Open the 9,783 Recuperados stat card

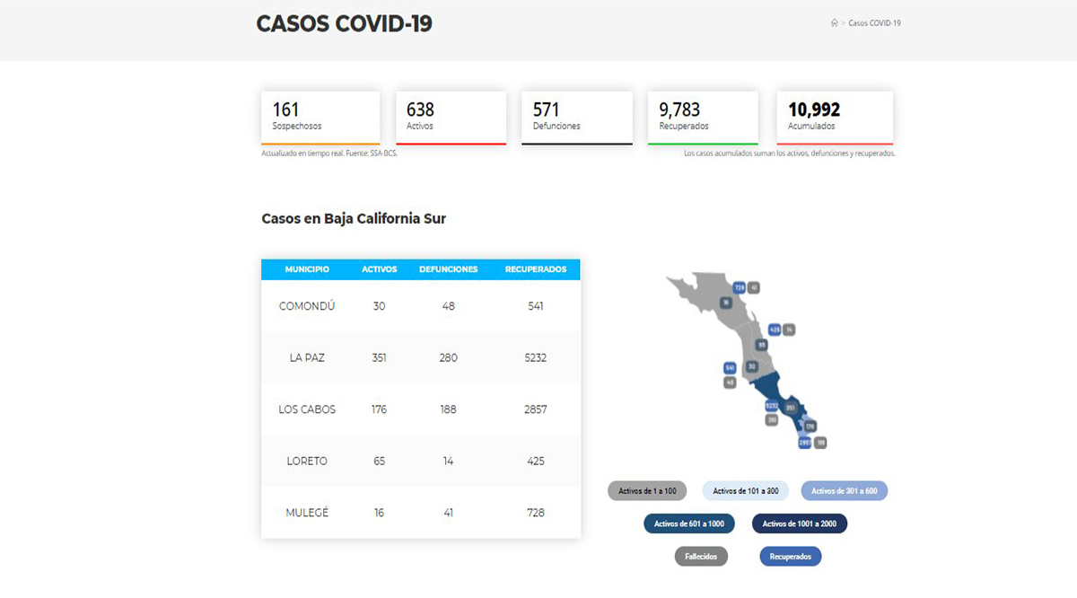pos(703,118)
